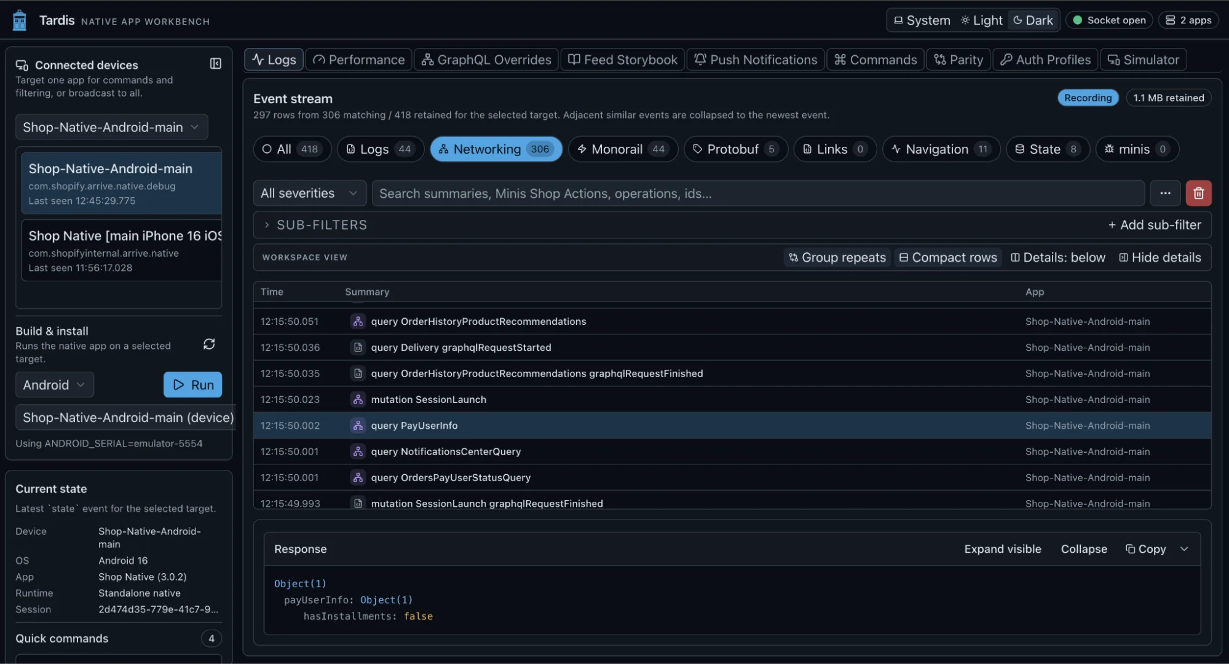
Task: Filter by Protobuf 5
Action: (x=736, y=149)
